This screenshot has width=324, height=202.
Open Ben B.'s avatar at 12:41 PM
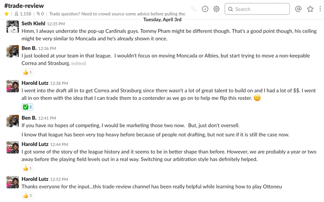(x=13, y=121)
